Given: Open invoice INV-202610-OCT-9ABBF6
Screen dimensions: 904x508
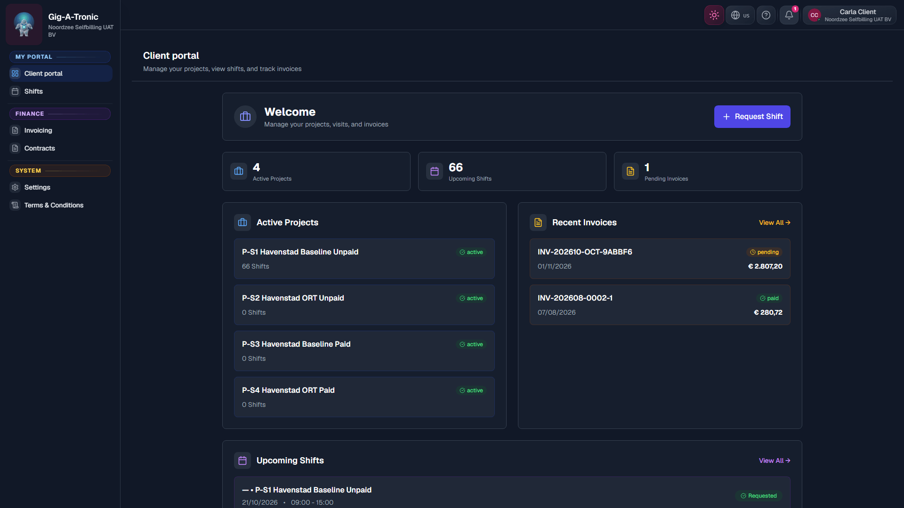Looking at the screenshot, I should pyautogui.click(x=660, y=259).
